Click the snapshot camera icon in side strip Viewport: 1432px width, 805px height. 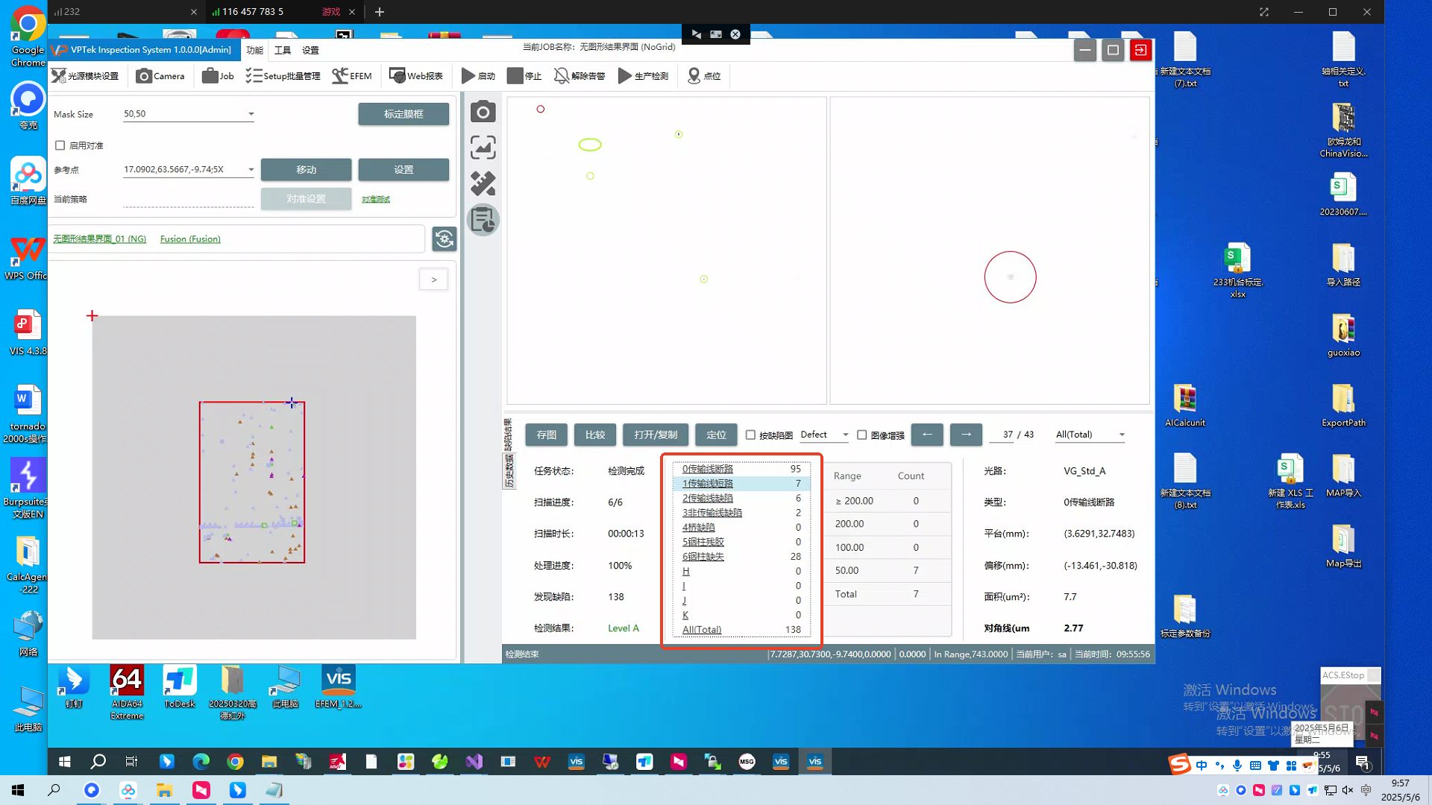click(x=483, y=112)
